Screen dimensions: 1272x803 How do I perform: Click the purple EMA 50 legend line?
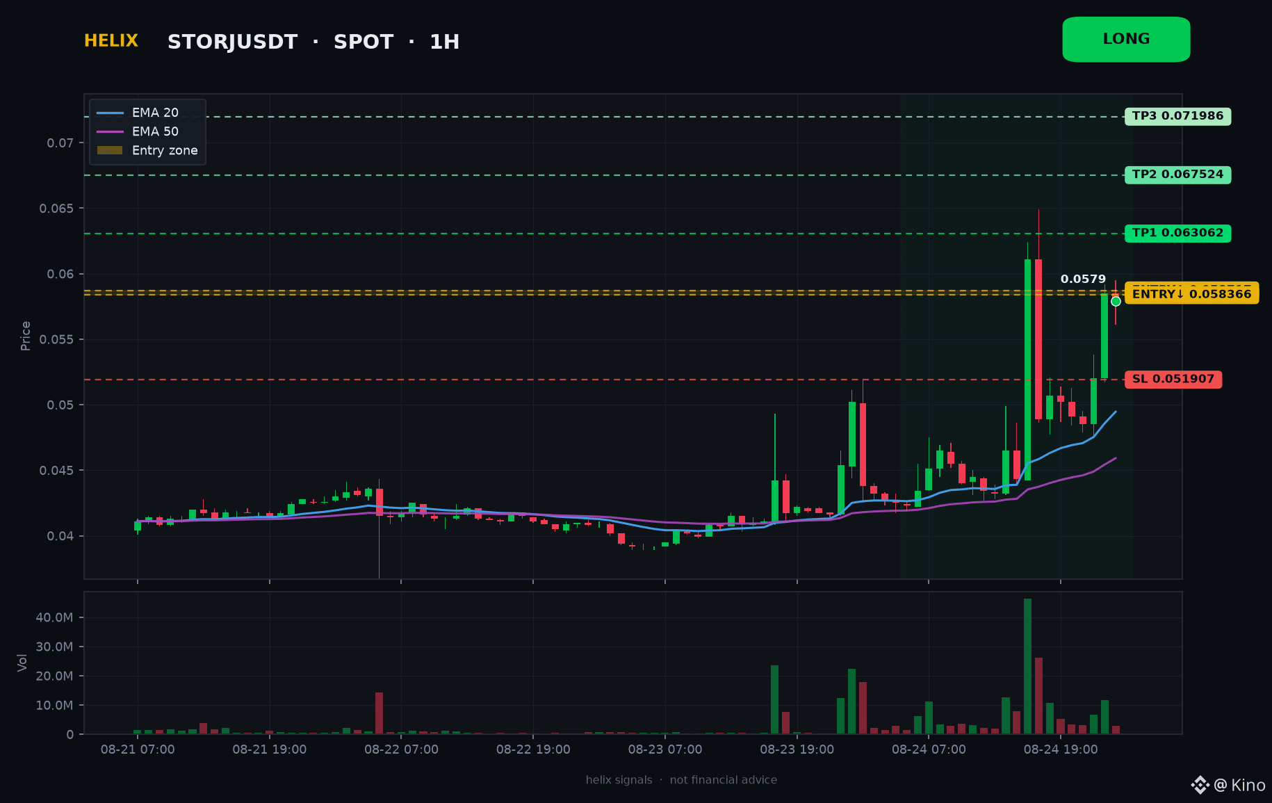click(x=110, y=131)
